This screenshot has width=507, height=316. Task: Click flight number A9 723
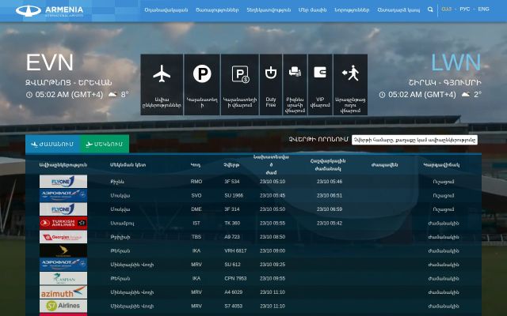pyautogui.click(x=232, y=237)
